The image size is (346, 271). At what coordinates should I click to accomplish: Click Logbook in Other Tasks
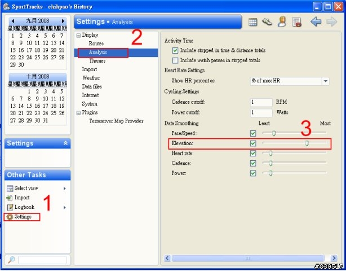tap(24, 207)
